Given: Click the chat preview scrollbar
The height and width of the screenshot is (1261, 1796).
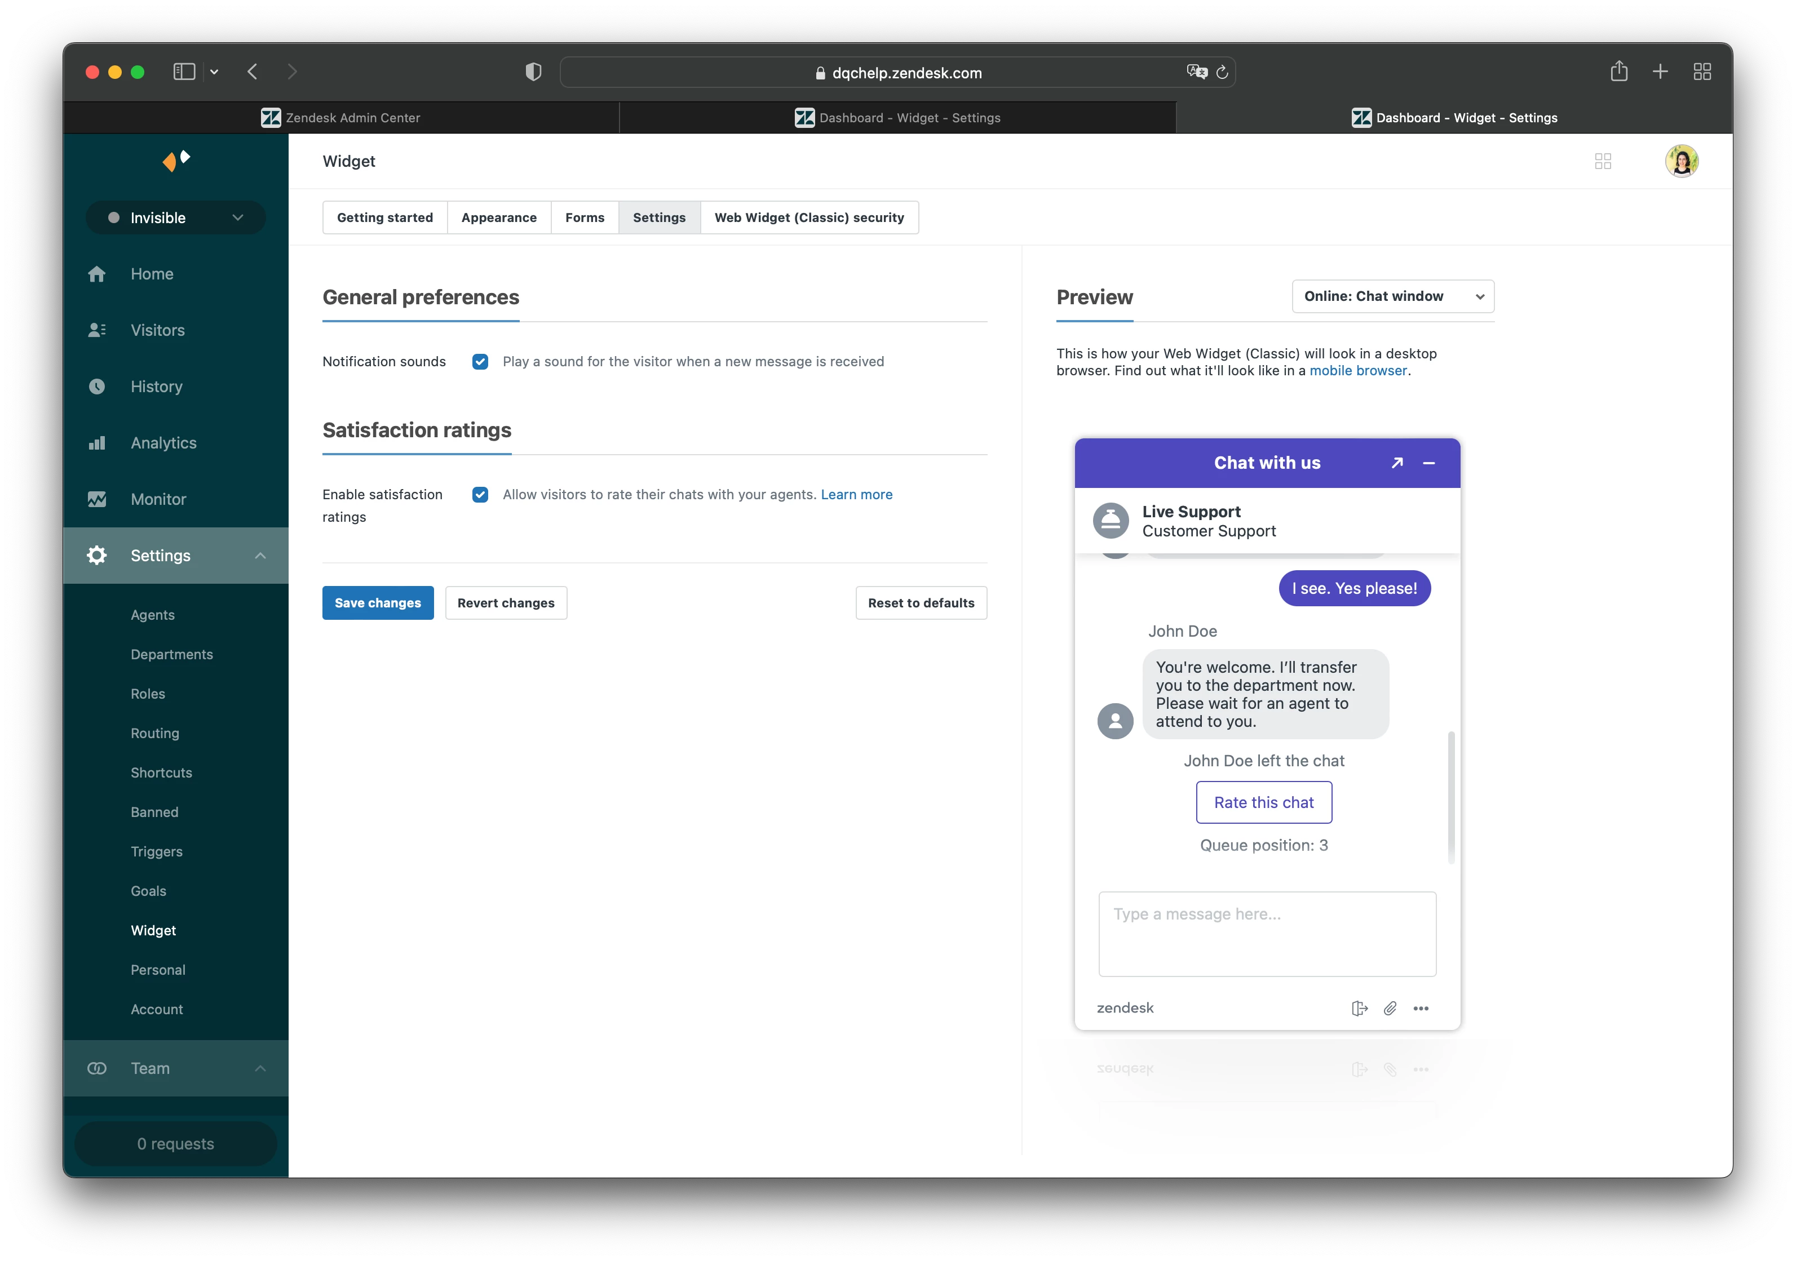Looking at the screenshot, I should click(1451, 797).
